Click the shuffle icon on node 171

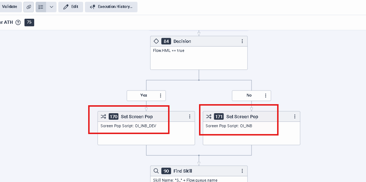coord(208,116)
